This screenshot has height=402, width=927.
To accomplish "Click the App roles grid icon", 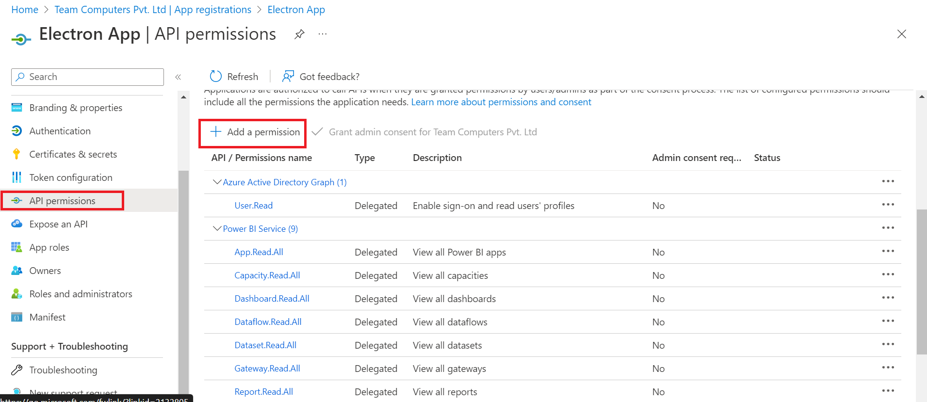I will [16, 247].
